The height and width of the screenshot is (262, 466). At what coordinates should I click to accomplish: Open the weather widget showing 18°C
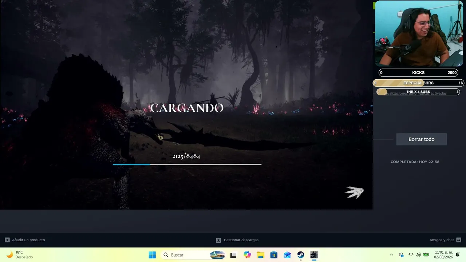(20, 255)
